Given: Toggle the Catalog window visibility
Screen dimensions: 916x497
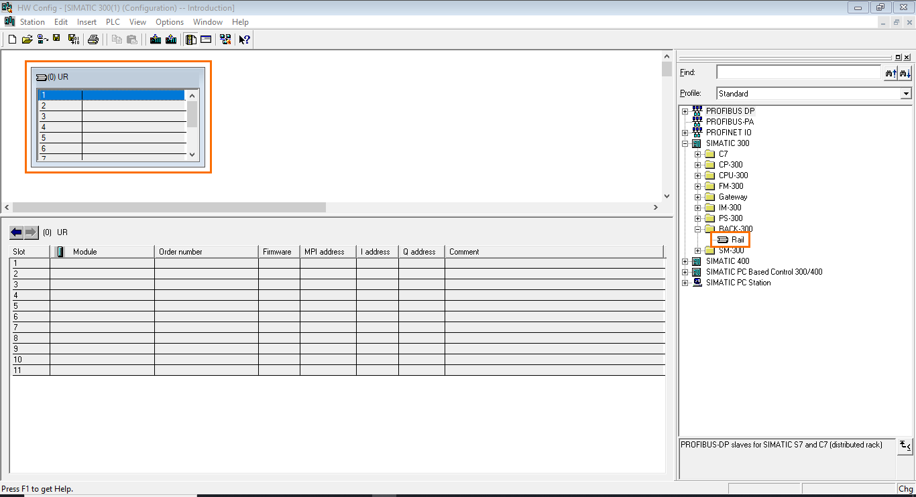Looking at the screenshot, I should [x=189, y=39].
